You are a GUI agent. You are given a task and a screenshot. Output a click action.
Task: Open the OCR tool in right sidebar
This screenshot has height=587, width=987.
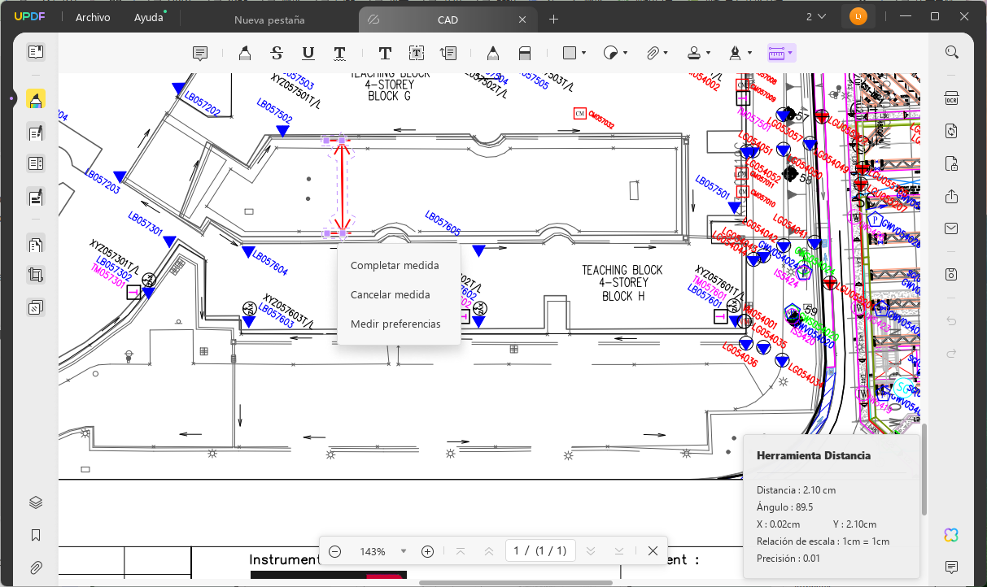coord(951,99)
